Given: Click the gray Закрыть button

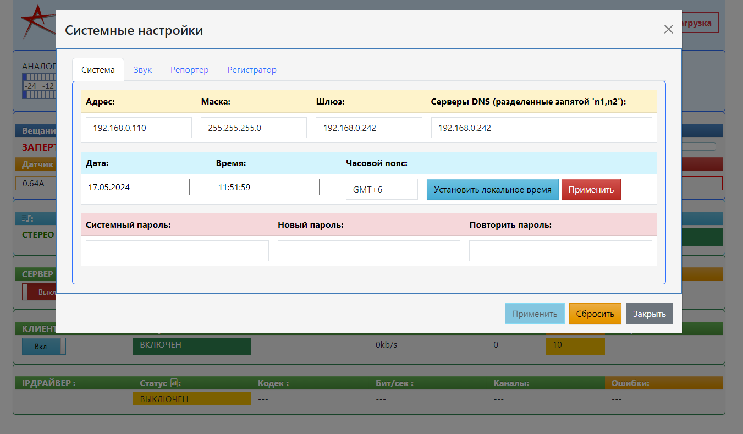Looking at the screenshot, I should 649,314.
